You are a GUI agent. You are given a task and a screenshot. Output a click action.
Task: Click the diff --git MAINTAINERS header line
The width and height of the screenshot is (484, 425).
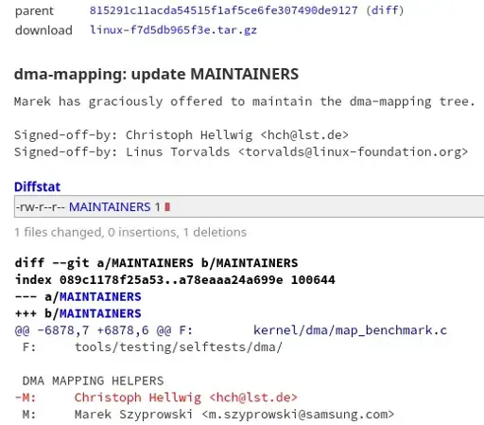(x=156, y=263)
